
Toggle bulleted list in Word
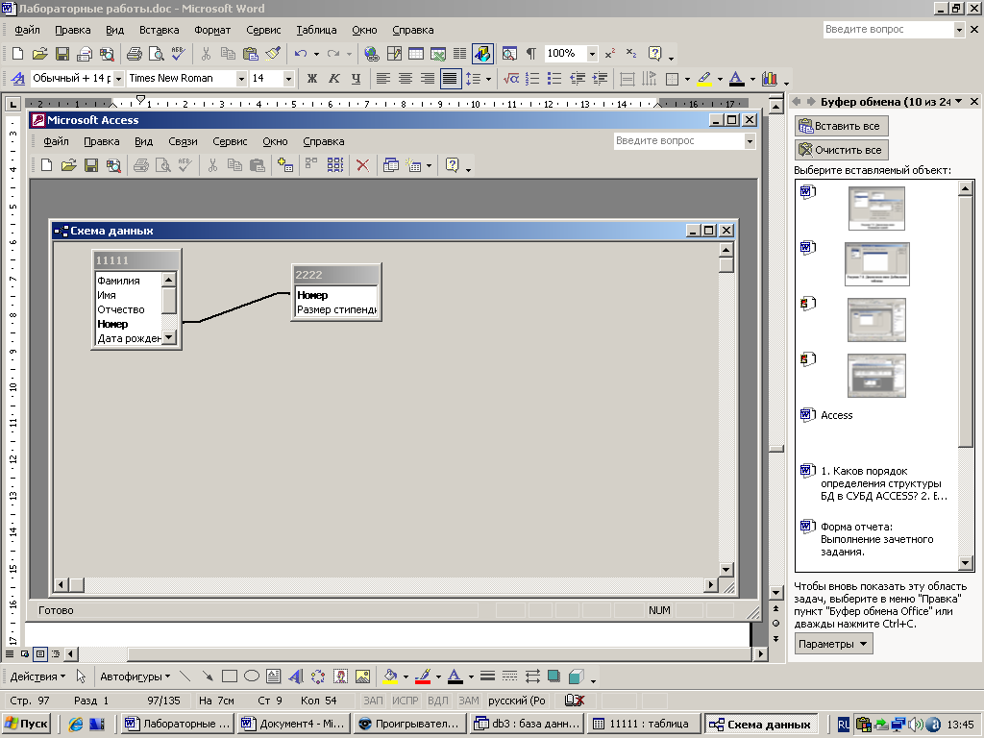click(x=554, y=79)
